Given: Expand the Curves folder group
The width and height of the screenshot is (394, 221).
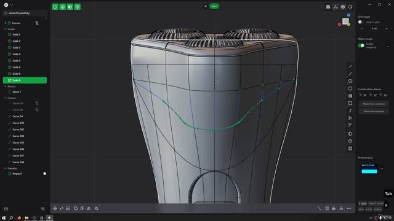Looking at the screenshot, I should tap(6, 23).
